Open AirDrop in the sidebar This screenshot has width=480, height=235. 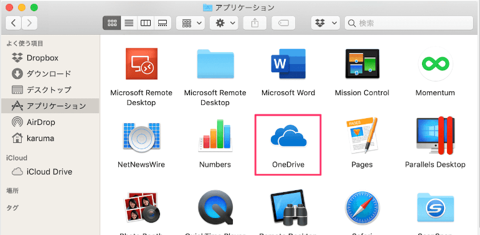coord(50,122)
